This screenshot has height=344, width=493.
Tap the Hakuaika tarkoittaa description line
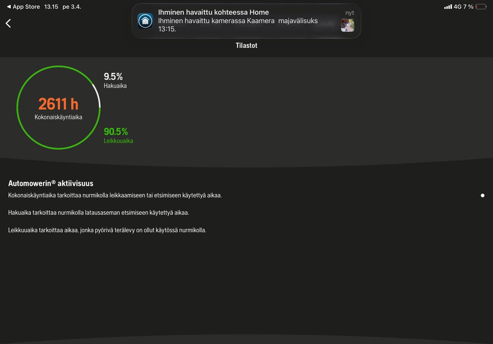99,212
